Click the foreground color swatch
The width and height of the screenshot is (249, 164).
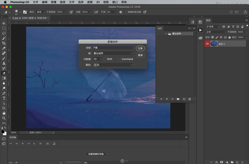click(x=3, y=132)
